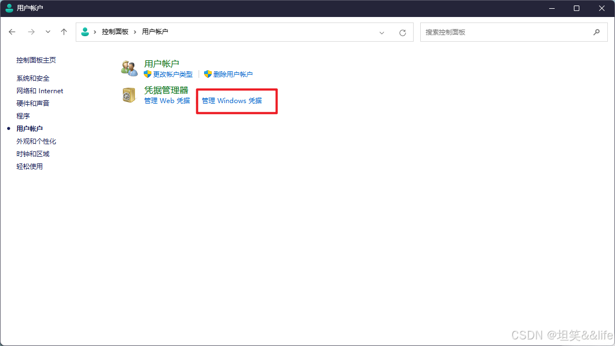Minimize the 用户帐户 window

(552, 8)
